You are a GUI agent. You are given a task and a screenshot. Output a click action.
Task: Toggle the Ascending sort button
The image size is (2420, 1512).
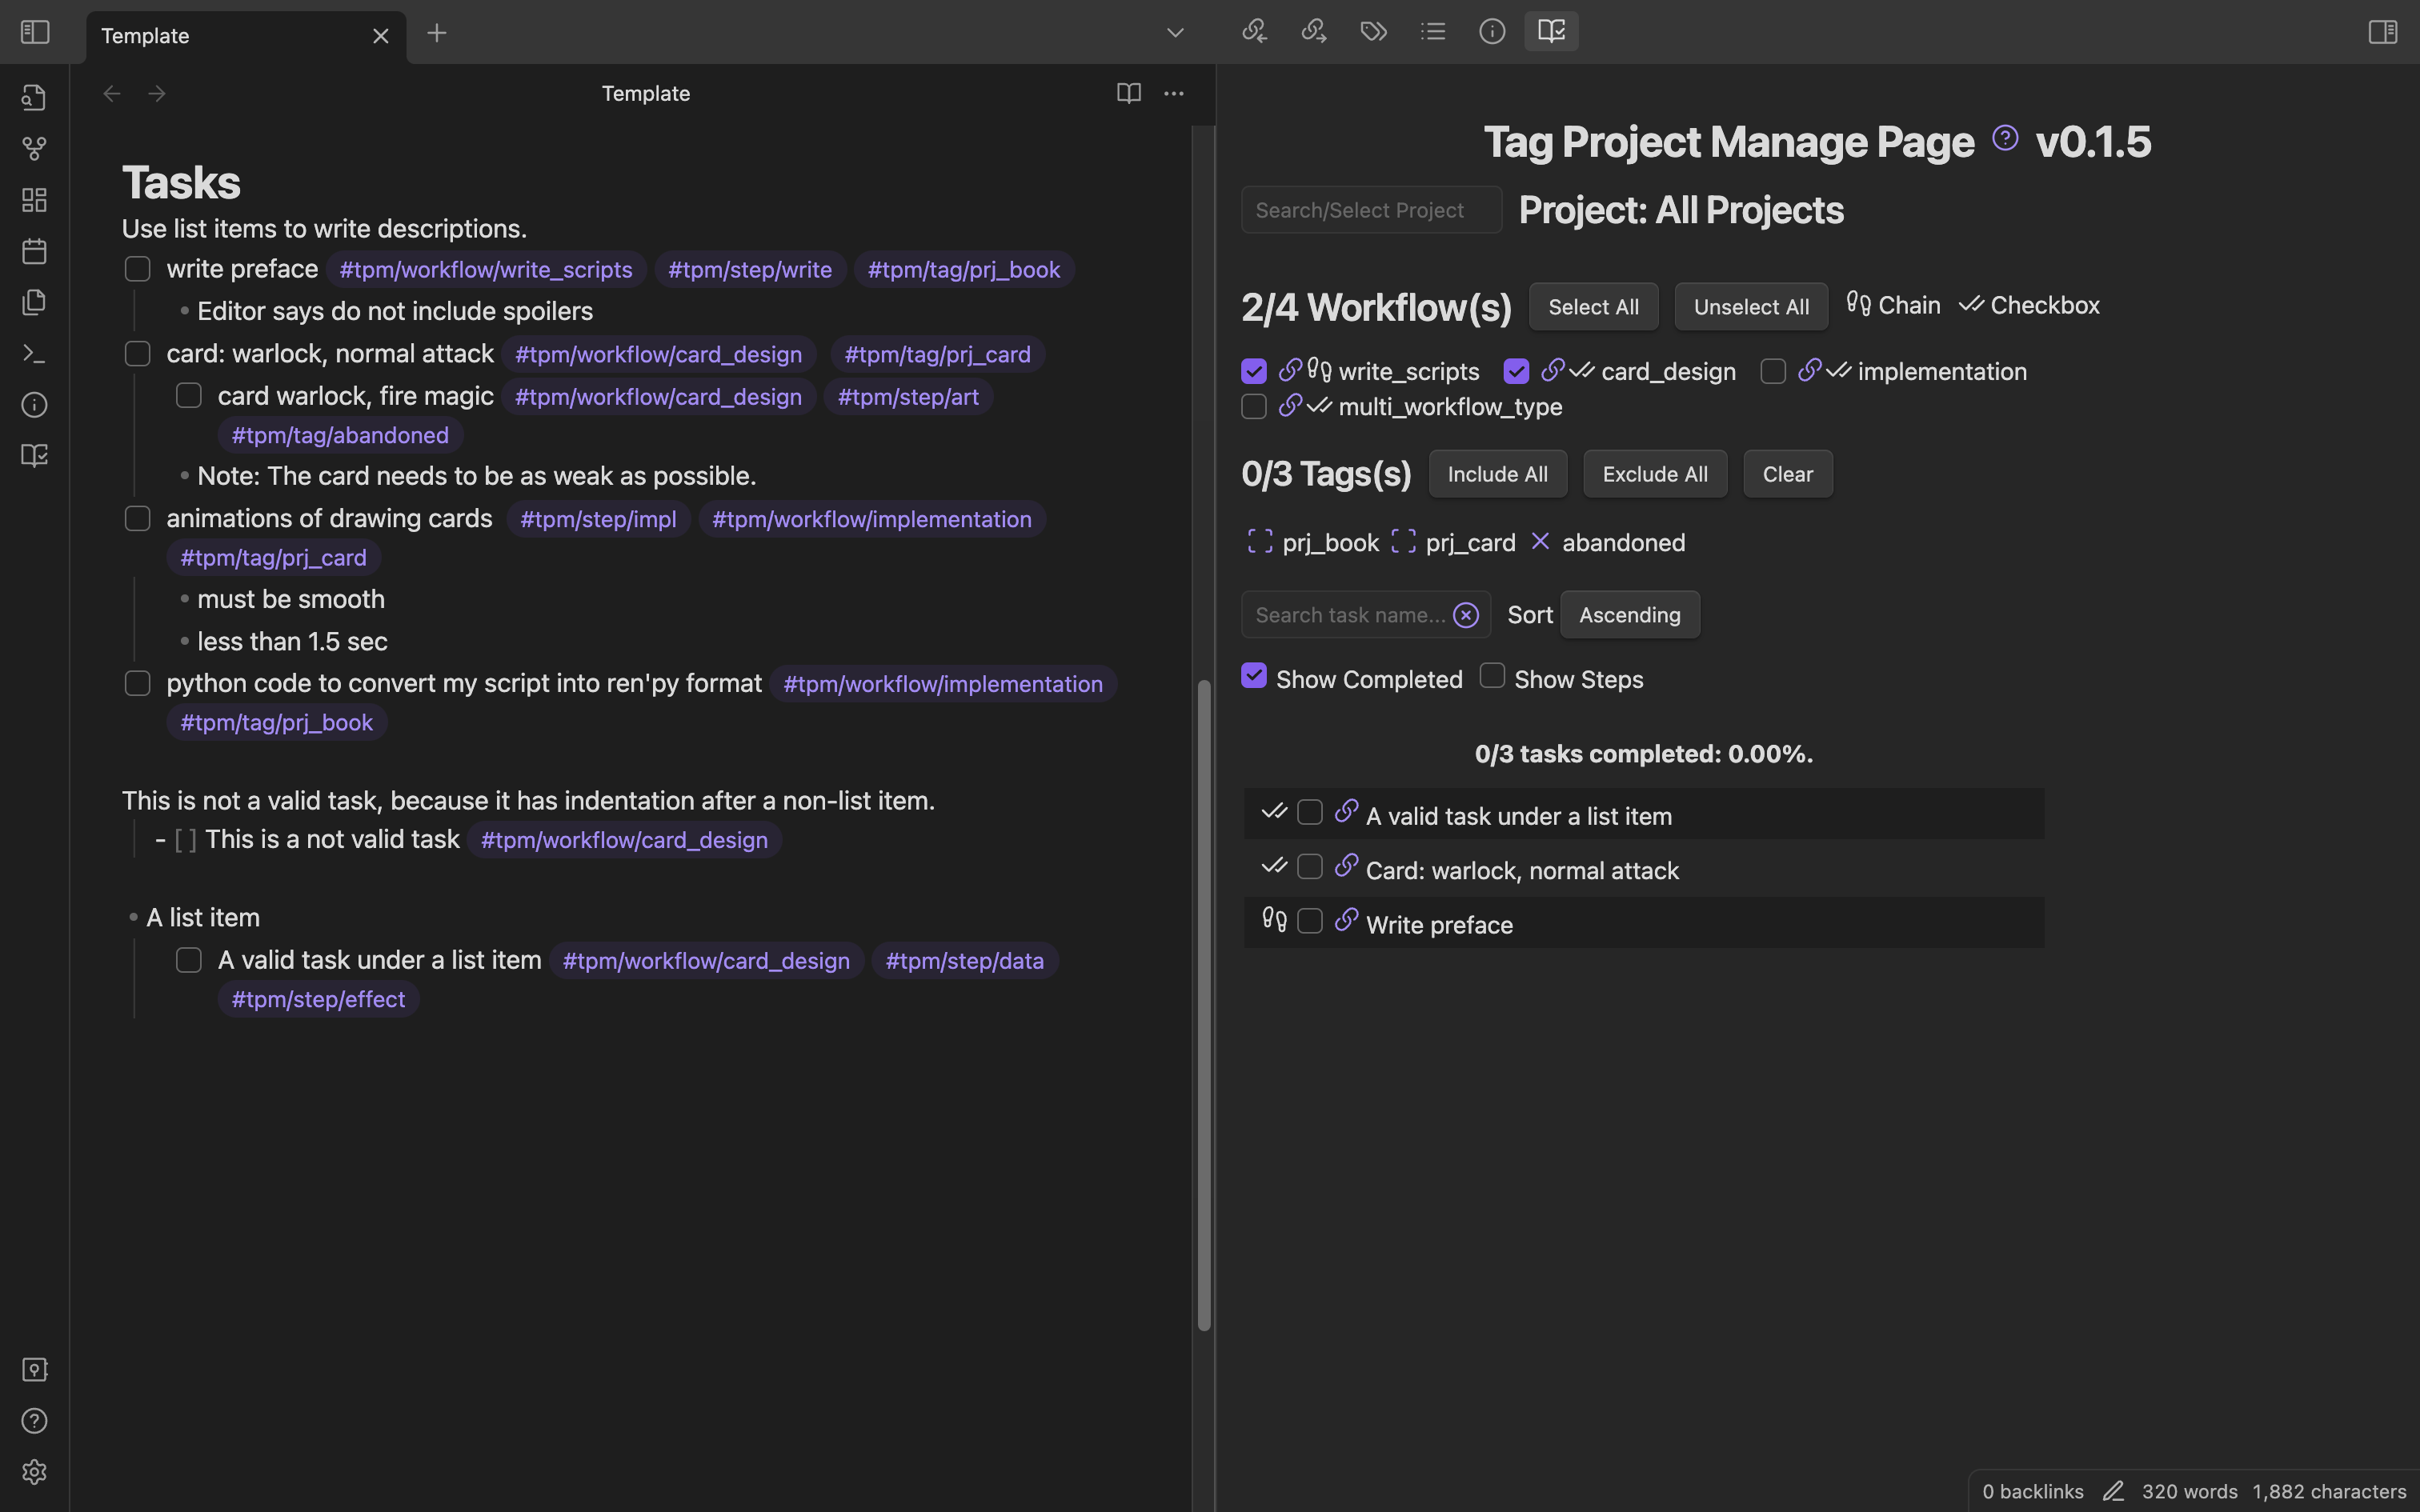(1629, 615)
